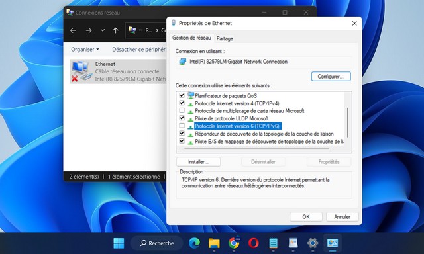Select highlighted Protocole Internet version 6 row
The image size is (424, 254).
(x=238, y=126)
